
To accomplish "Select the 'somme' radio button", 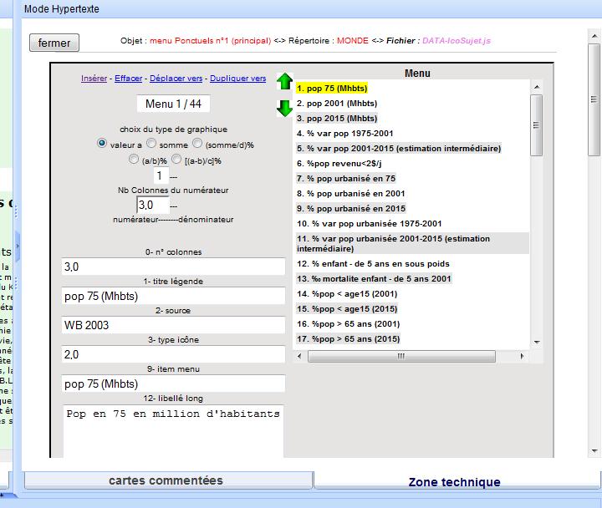I will click(151, 143).
